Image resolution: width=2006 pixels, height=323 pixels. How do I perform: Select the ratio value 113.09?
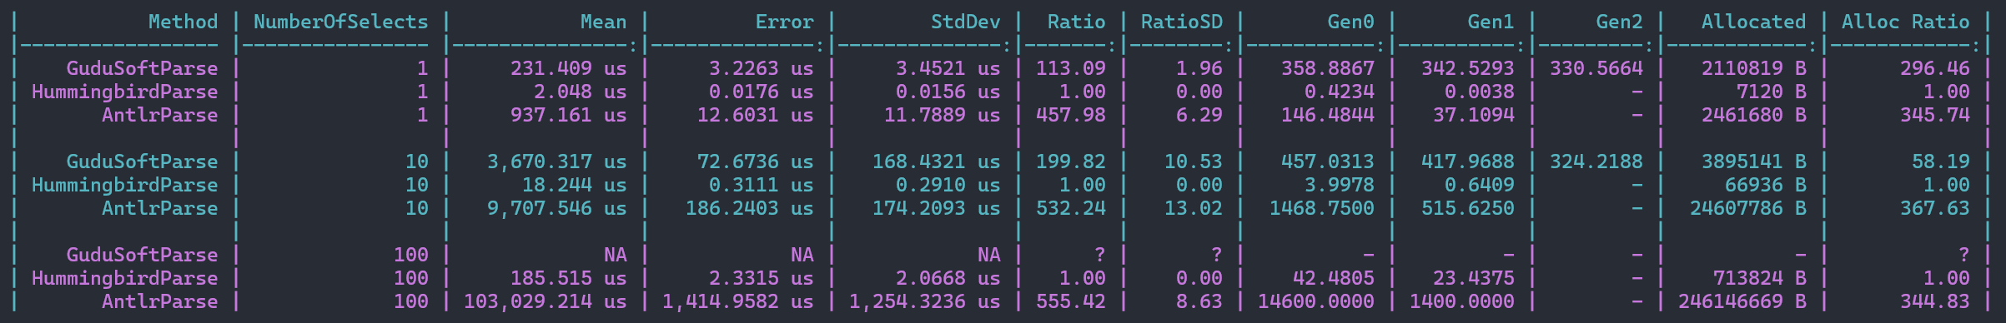point(1070,68)
